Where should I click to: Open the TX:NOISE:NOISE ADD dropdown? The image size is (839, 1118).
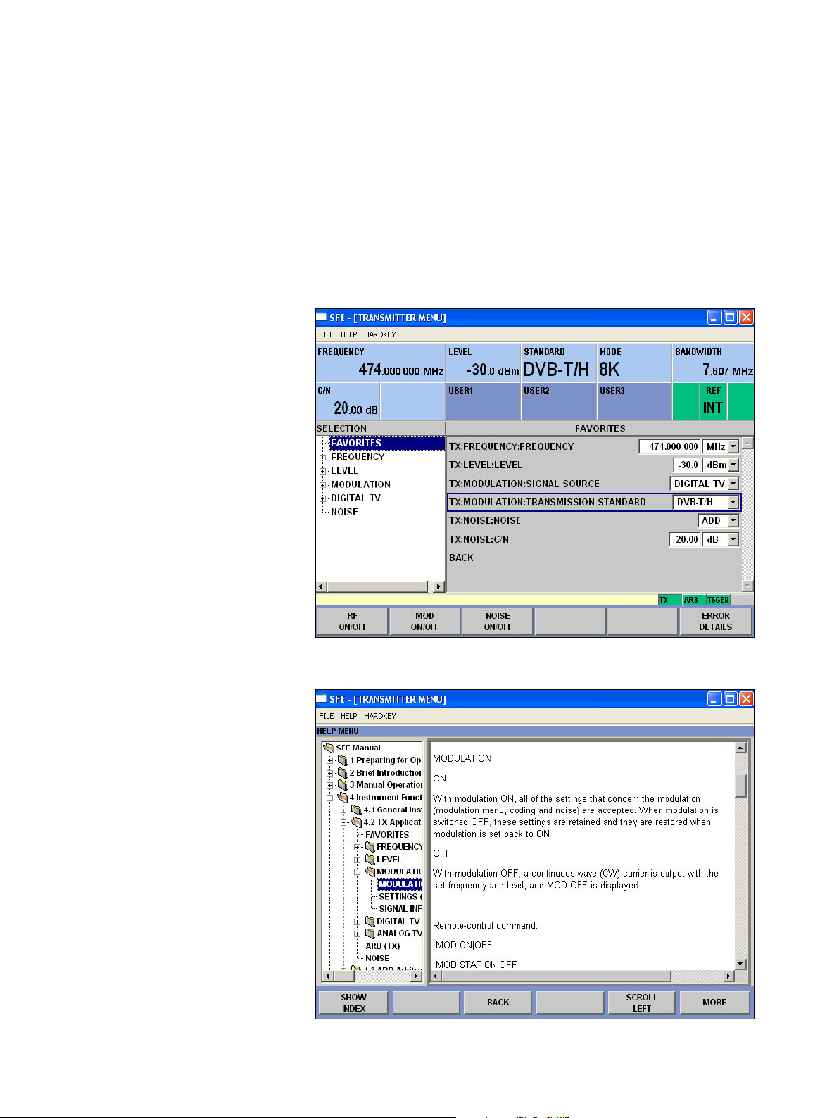[x=733, y=521]
